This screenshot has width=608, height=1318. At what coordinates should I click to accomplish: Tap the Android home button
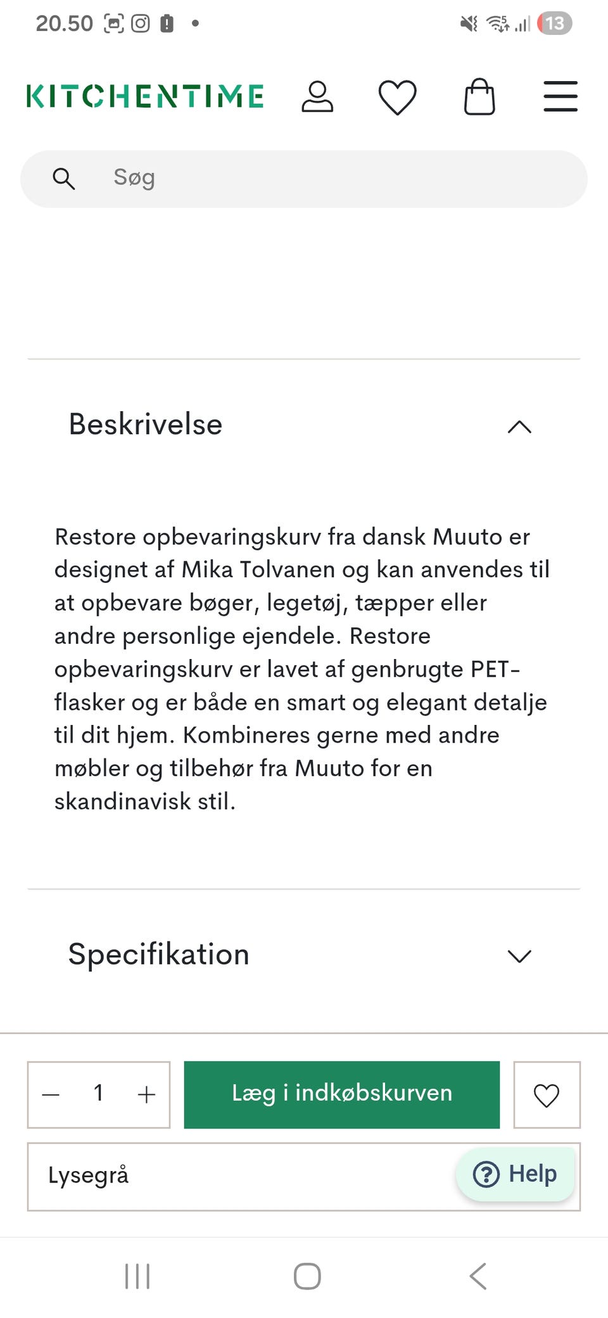pos(306,1276)
